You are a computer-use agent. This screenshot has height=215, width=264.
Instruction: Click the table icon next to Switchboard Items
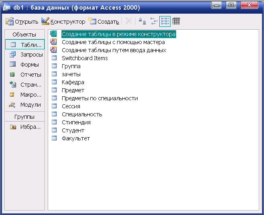coord(54,58)
